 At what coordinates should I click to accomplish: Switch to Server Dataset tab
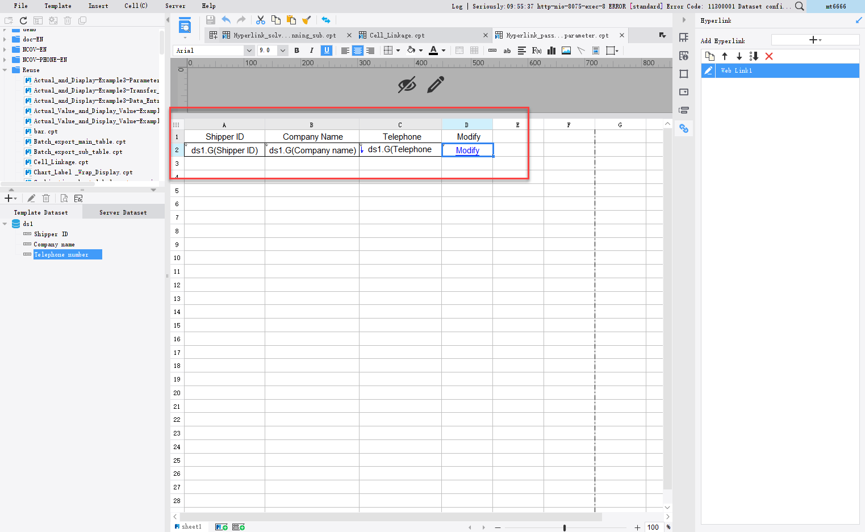123,212
